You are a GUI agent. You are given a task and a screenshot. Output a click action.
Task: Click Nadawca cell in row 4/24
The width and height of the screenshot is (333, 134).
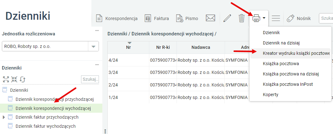(201, 60)
